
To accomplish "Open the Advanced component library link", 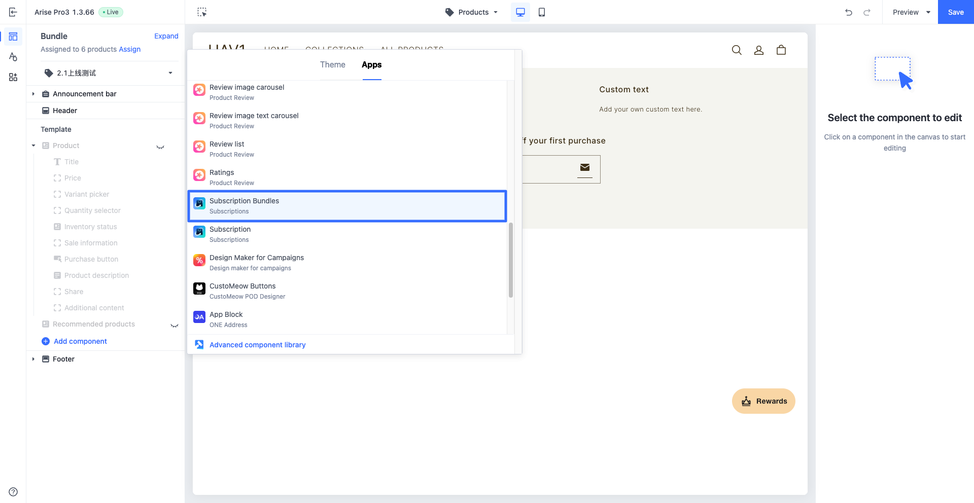I will [257, 345].
